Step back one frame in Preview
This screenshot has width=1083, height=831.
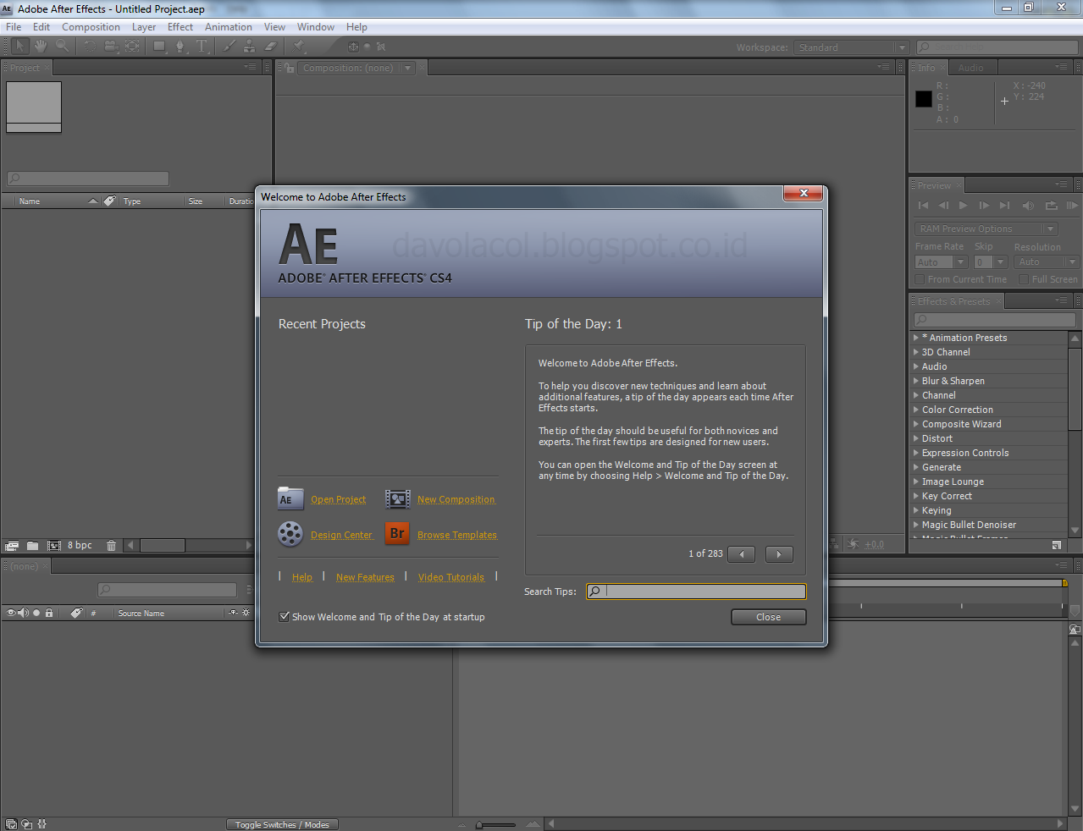click(x=943, y=206)
